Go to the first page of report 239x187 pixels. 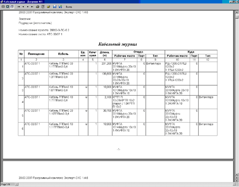(19, 7)
